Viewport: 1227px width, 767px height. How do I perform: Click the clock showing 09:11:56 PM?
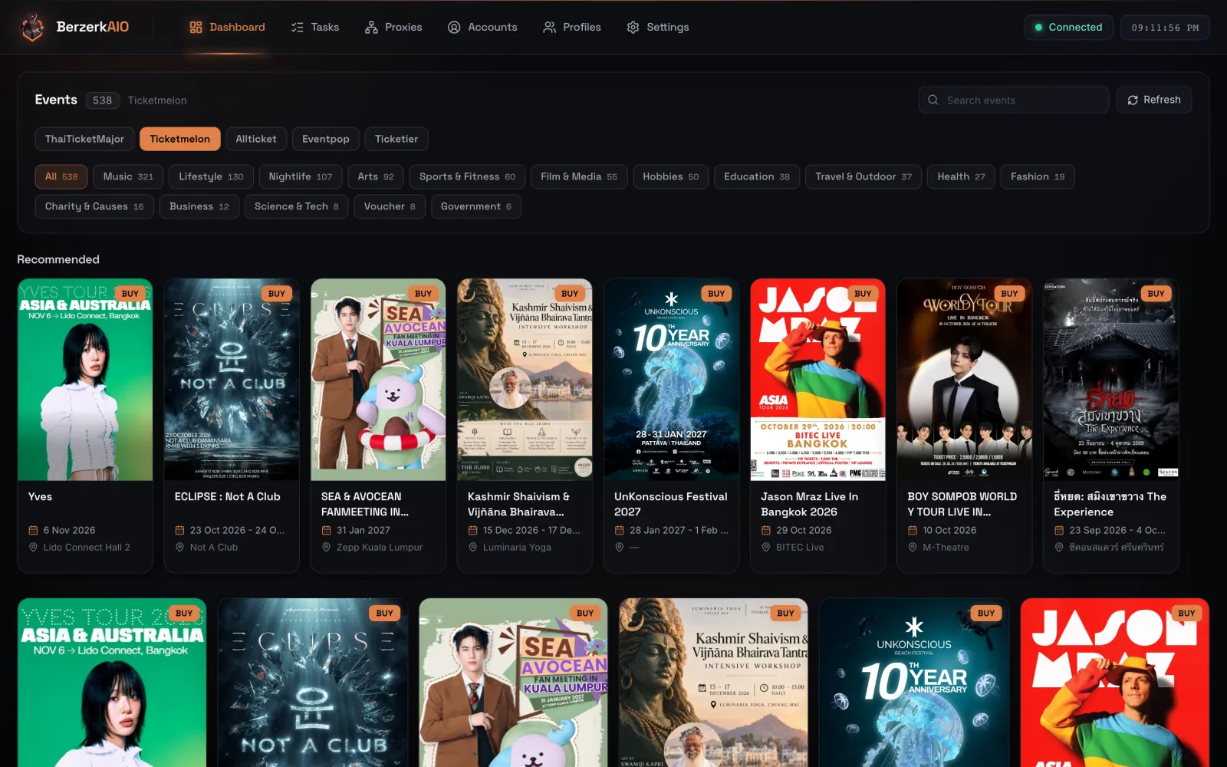(1165, 28)
